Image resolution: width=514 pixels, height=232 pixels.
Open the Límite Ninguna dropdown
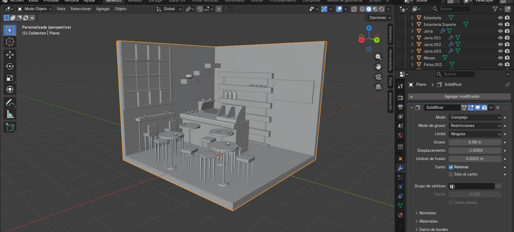pyautogui.click(x=475, y=134)
